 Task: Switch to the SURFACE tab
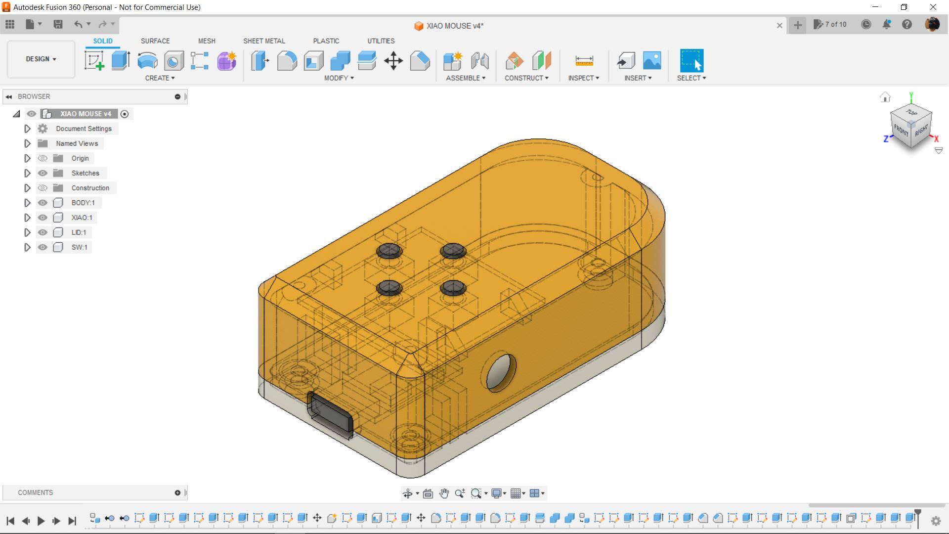(x=155, y=41)
